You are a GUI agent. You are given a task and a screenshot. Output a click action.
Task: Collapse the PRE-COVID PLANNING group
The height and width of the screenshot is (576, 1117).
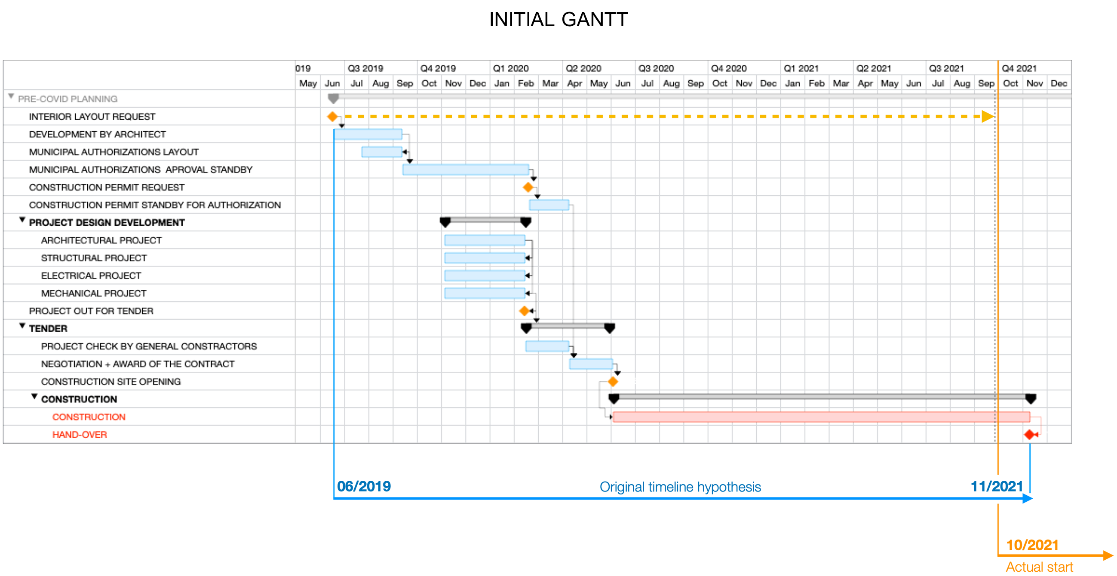click(x=11, y=97)
